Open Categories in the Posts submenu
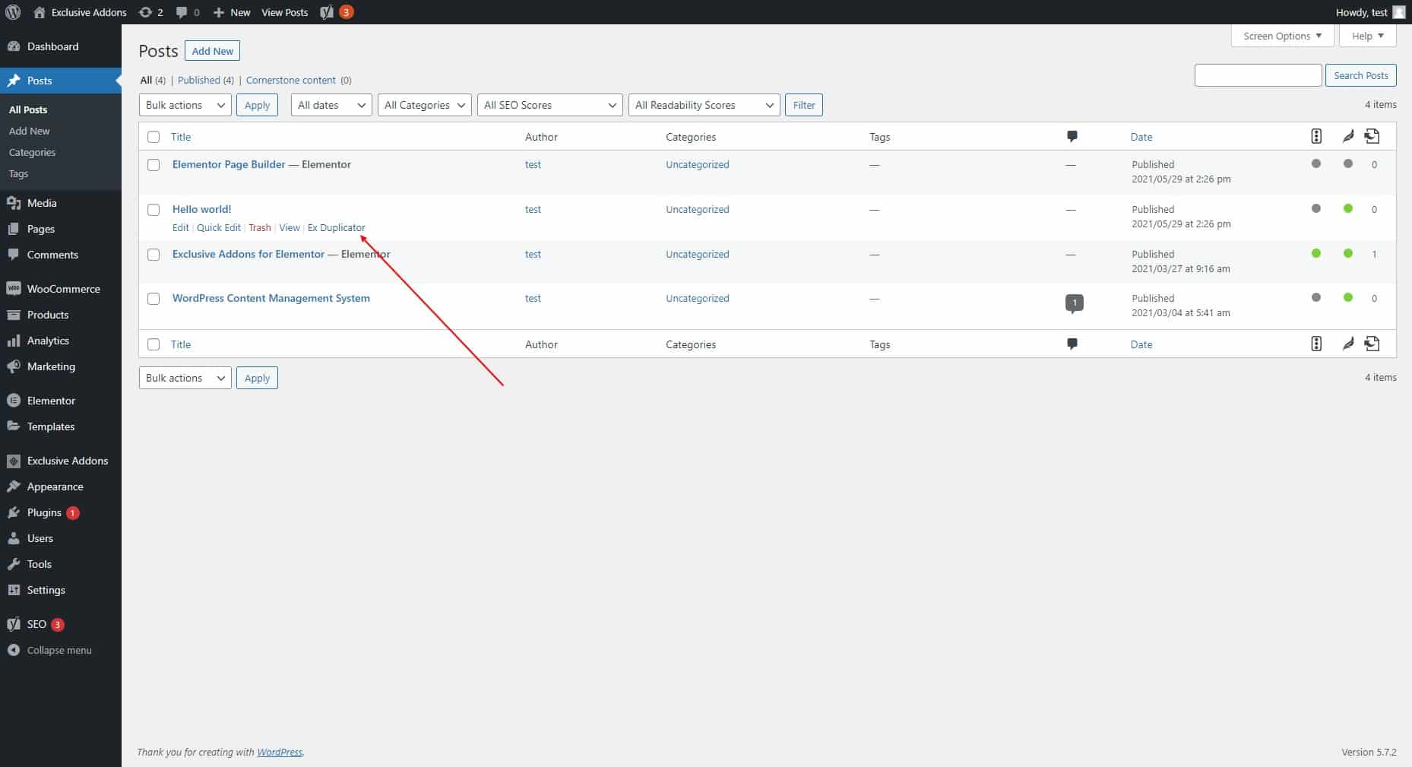The image size is (1412, 767). coord(33,152)
